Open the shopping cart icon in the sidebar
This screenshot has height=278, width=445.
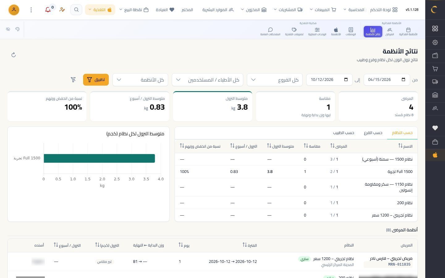(x=435, y=69)
